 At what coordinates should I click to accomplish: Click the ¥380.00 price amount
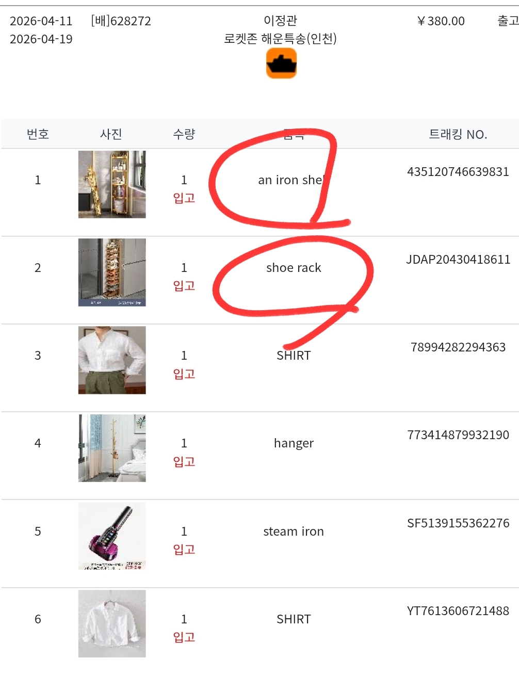441,21
